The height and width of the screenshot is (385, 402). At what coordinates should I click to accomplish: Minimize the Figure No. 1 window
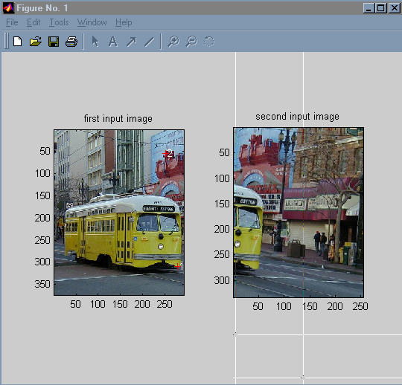point(369,8)
